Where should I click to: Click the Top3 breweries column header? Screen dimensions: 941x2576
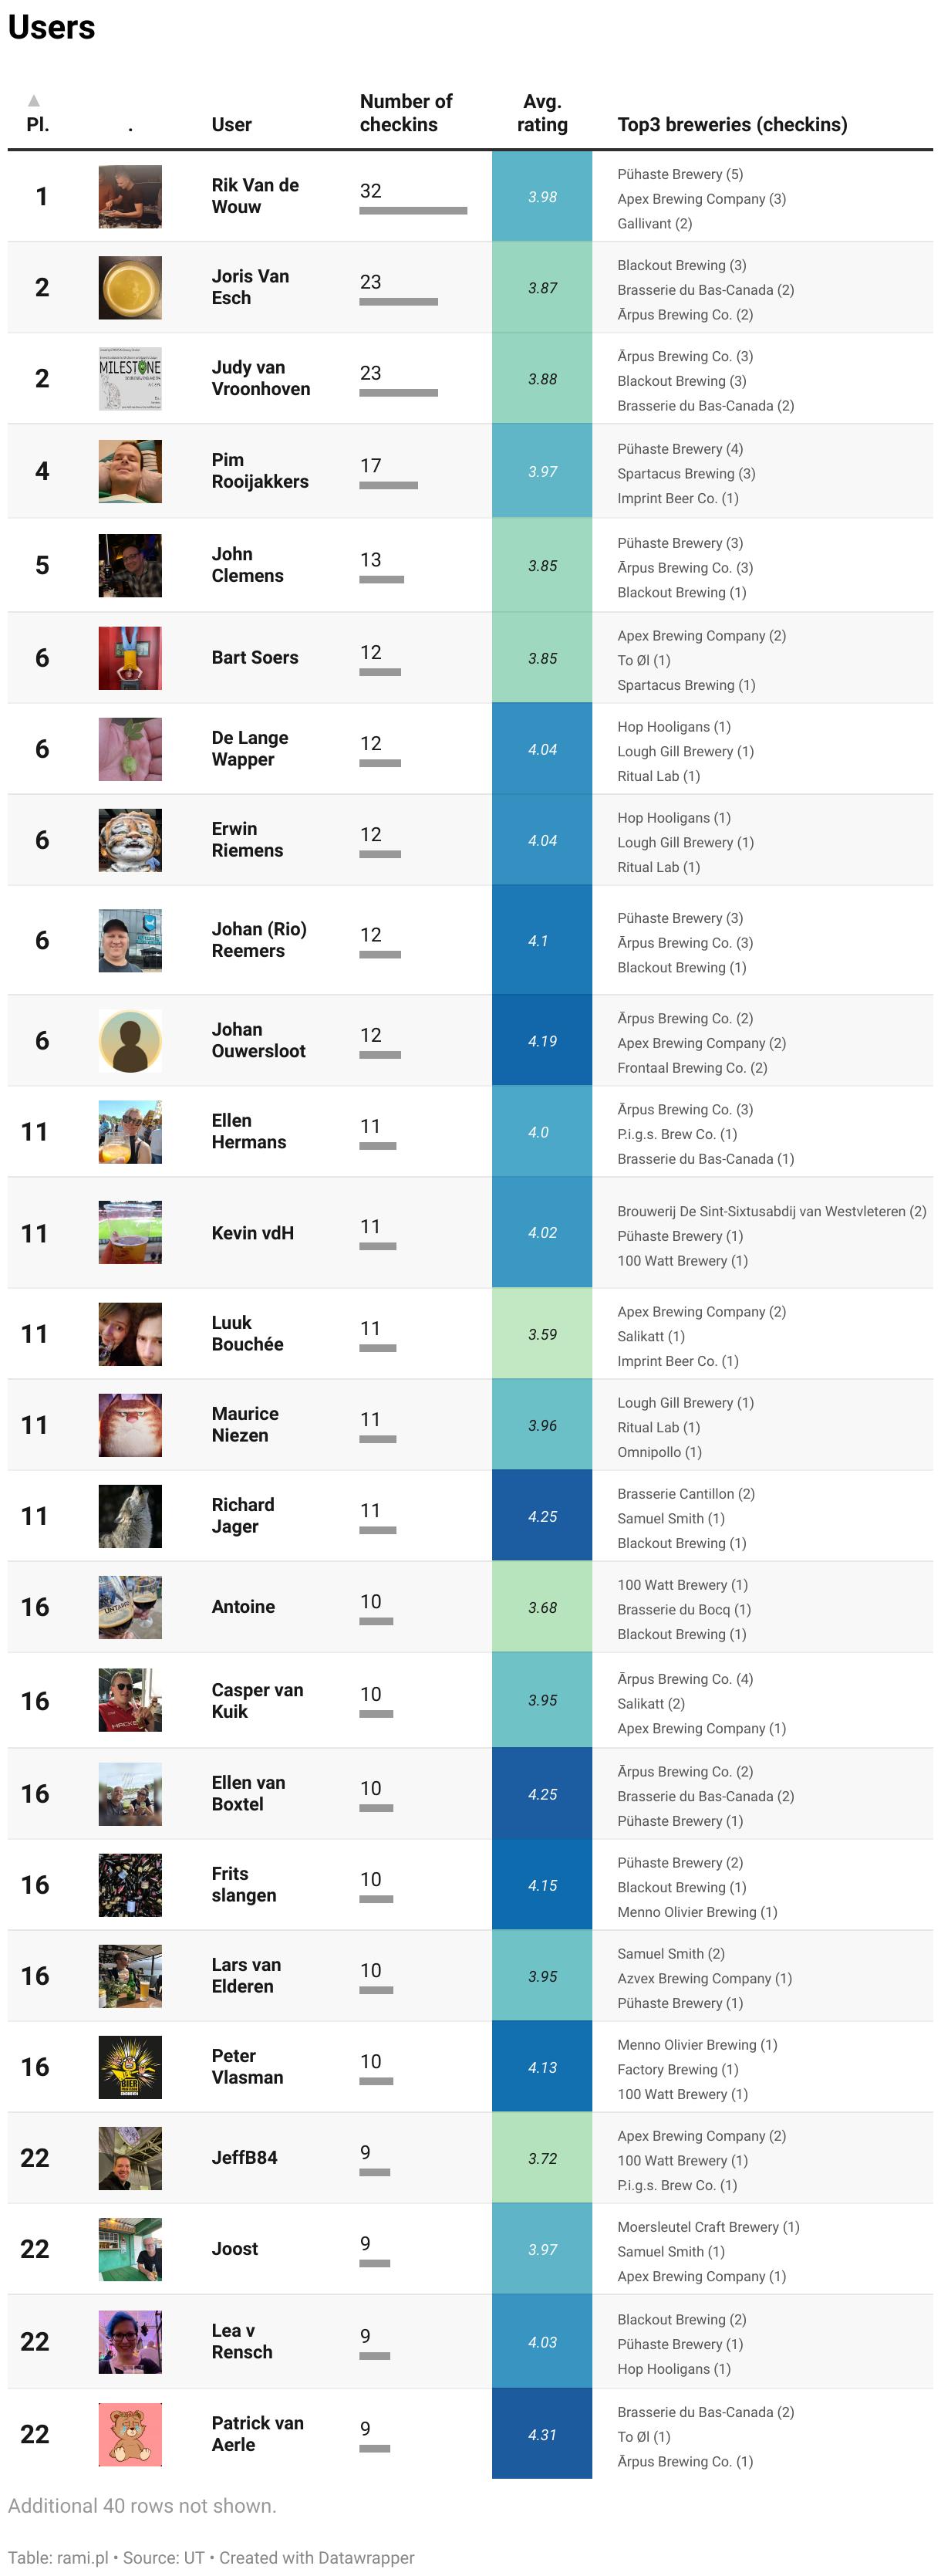point(732,125)
